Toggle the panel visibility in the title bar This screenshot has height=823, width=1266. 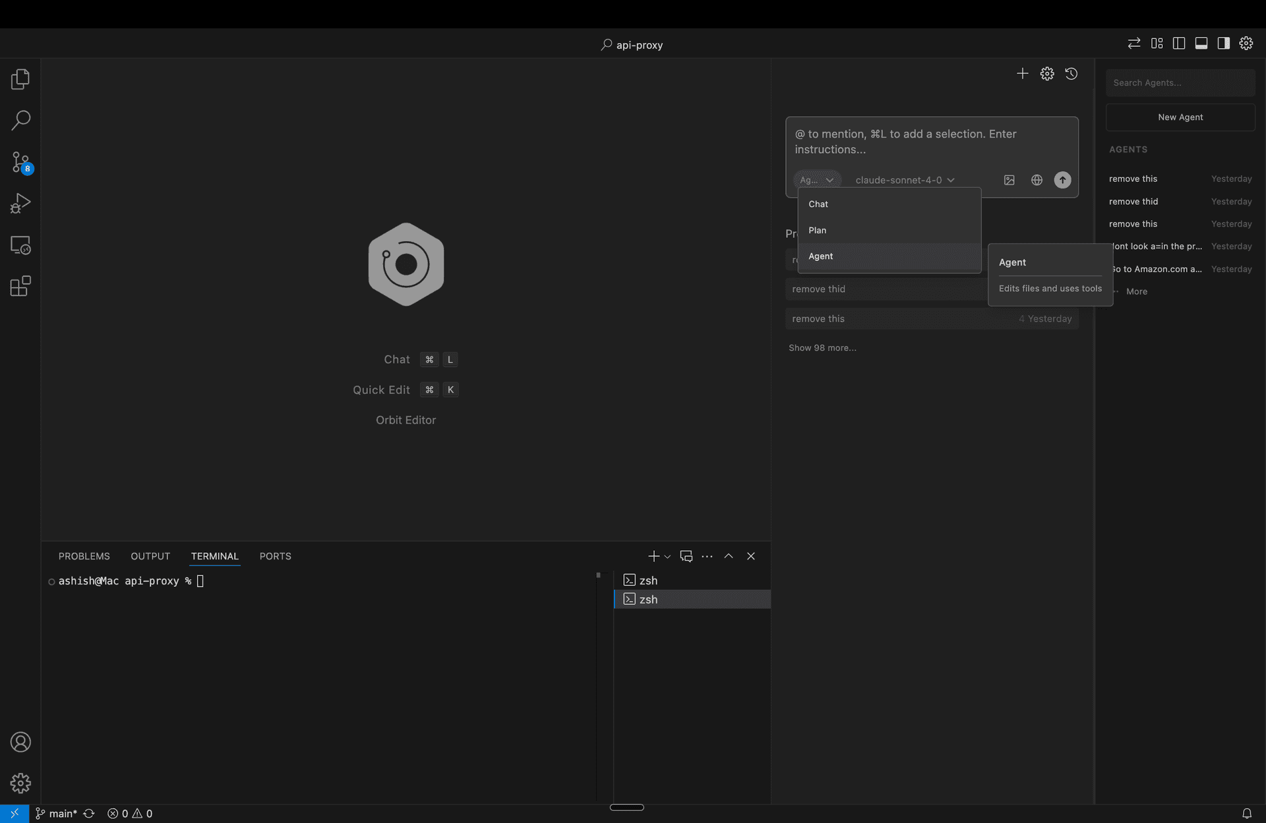pyautogui.click(x=1201, y=43)
